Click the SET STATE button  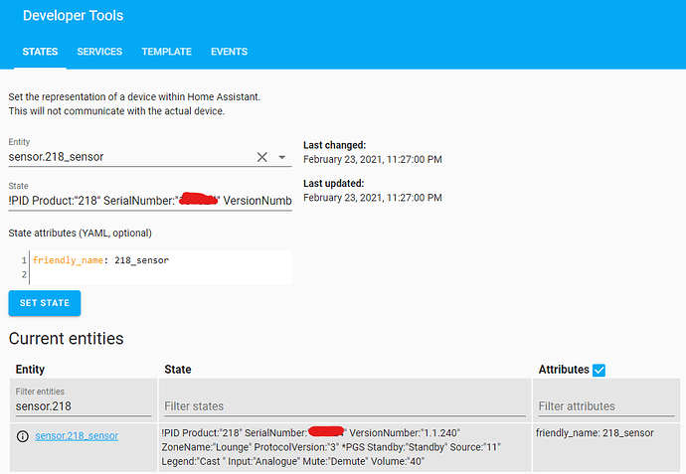click(45, 303)
